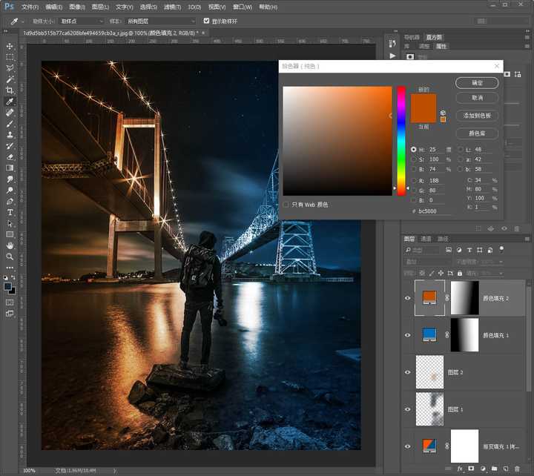Viewport: 534px width, 476px height.
Task: Open the 滤镜 (Filter) menu
Action: 172,7
